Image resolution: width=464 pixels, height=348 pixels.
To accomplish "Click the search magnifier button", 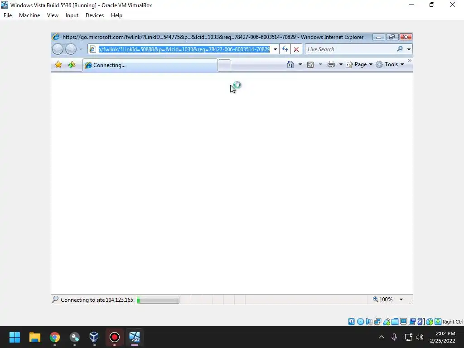I will [x=400, y=49].
